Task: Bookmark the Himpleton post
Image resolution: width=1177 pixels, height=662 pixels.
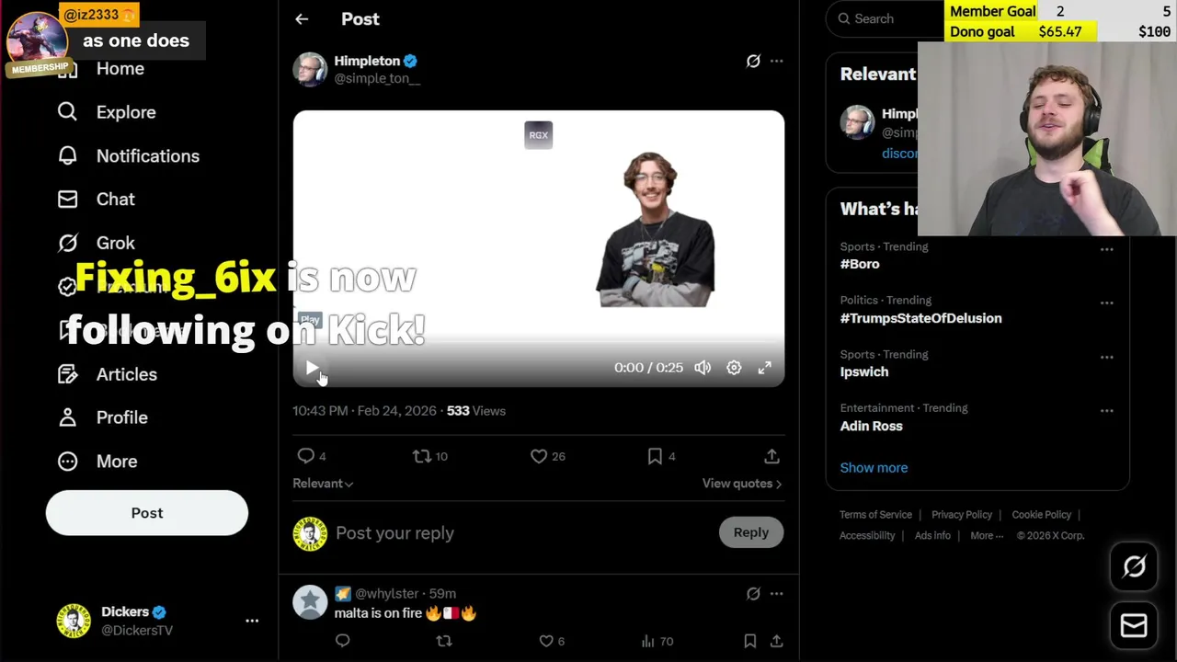Action: [x=655, y=456]
